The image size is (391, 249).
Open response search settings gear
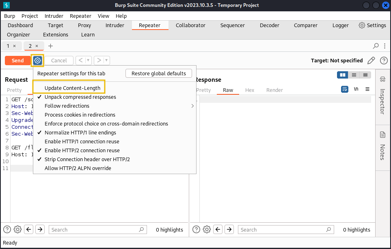207,229
